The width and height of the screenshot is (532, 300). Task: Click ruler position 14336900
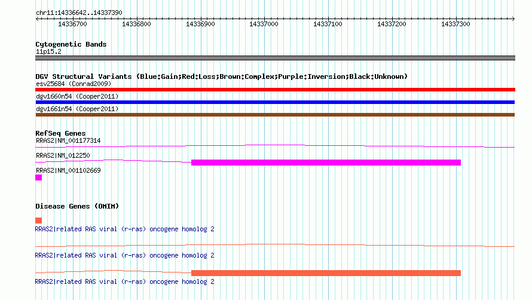(200, 24)
